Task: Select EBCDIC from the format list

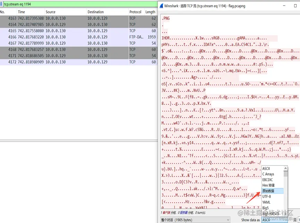Action: [x=273, y=180]
